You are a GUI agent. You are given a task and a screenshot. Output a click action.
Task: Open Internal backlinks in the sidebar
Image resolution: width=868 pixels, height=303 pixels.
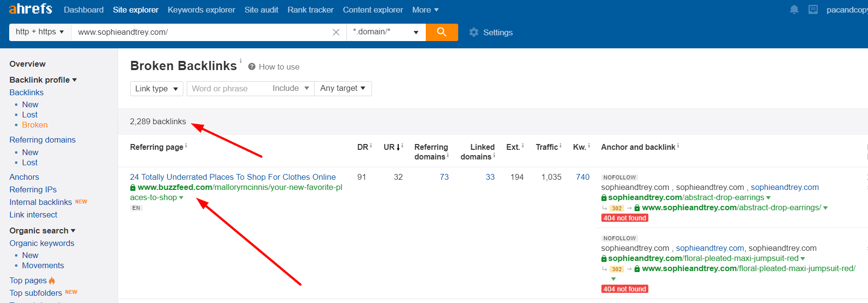(x=41, y=202)
